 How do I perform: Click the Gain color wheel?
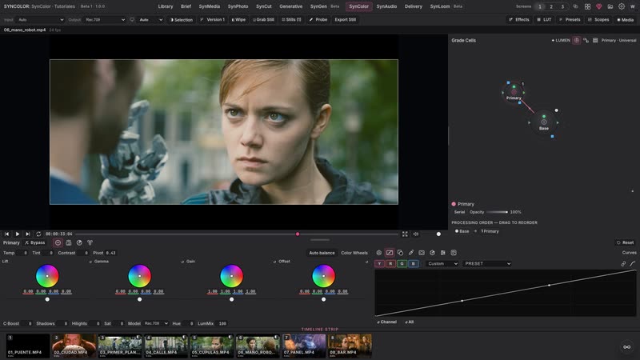231,276
